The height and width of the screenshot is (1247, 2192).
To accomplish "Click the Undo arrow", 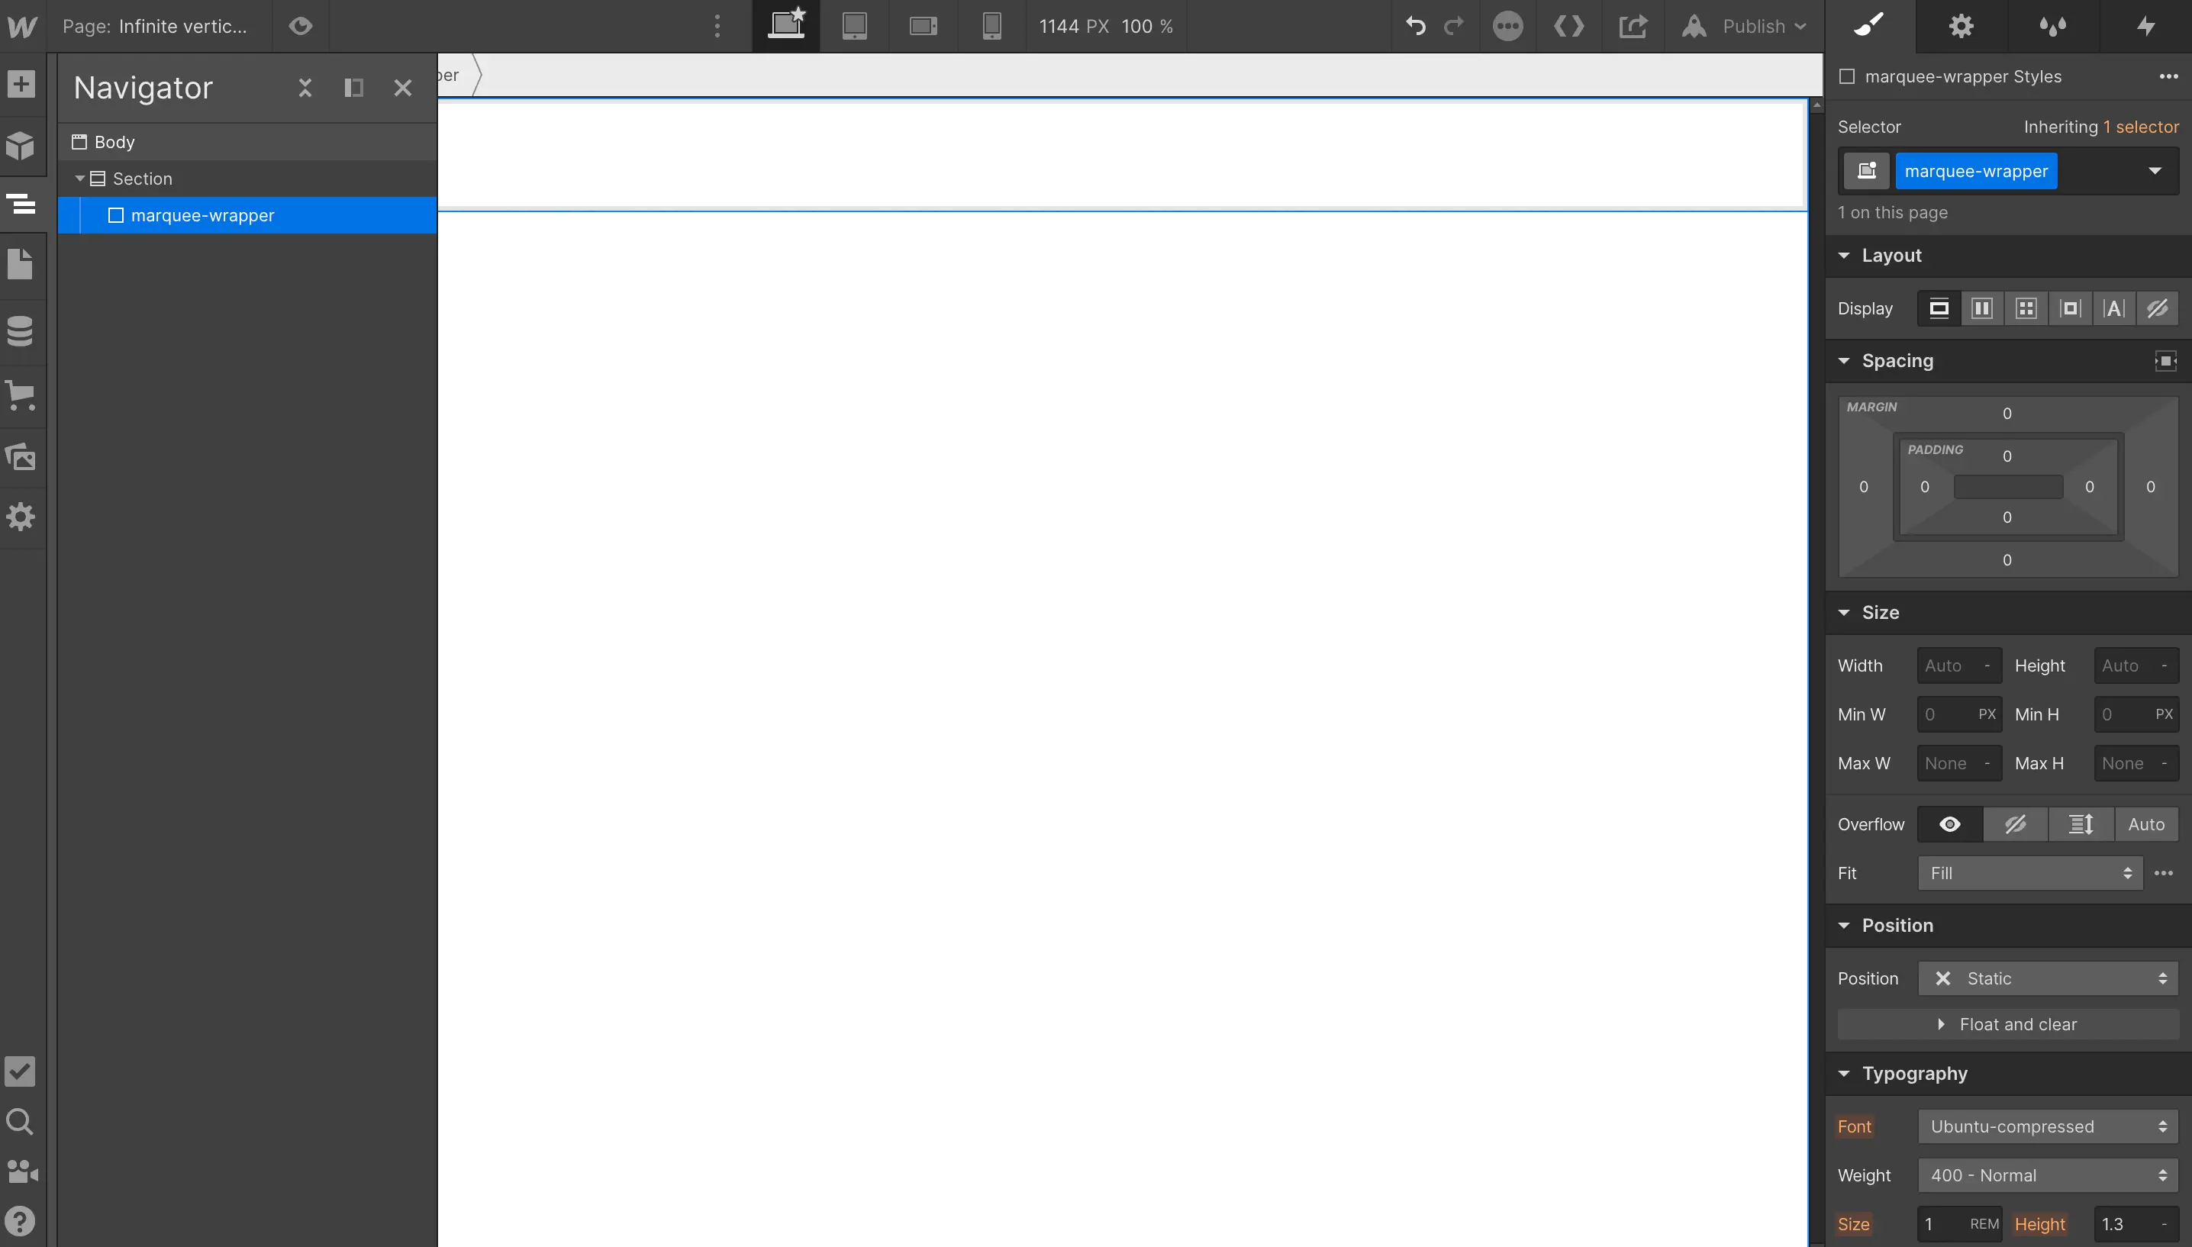I will 1414,26.
